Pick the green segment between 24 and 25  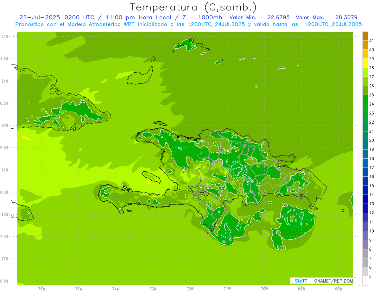(x=365, y=100)
